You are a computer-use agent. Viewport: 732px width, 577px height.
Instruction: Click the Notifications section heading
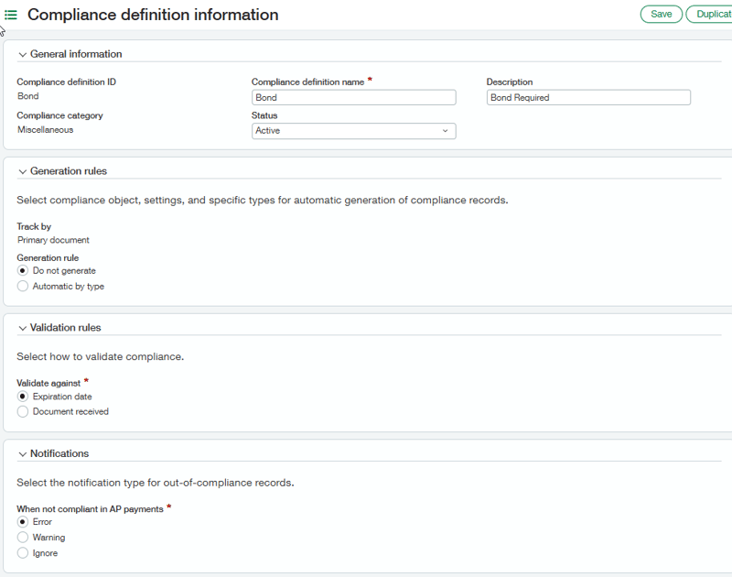click(x=59, y=453)
